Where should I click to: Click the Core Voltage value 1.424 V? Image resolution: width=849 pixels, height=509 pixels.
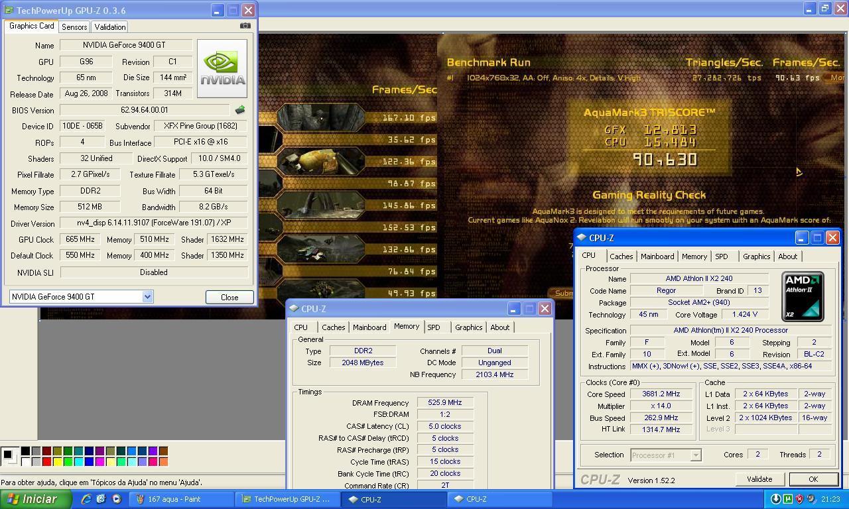tap(745, 314)
